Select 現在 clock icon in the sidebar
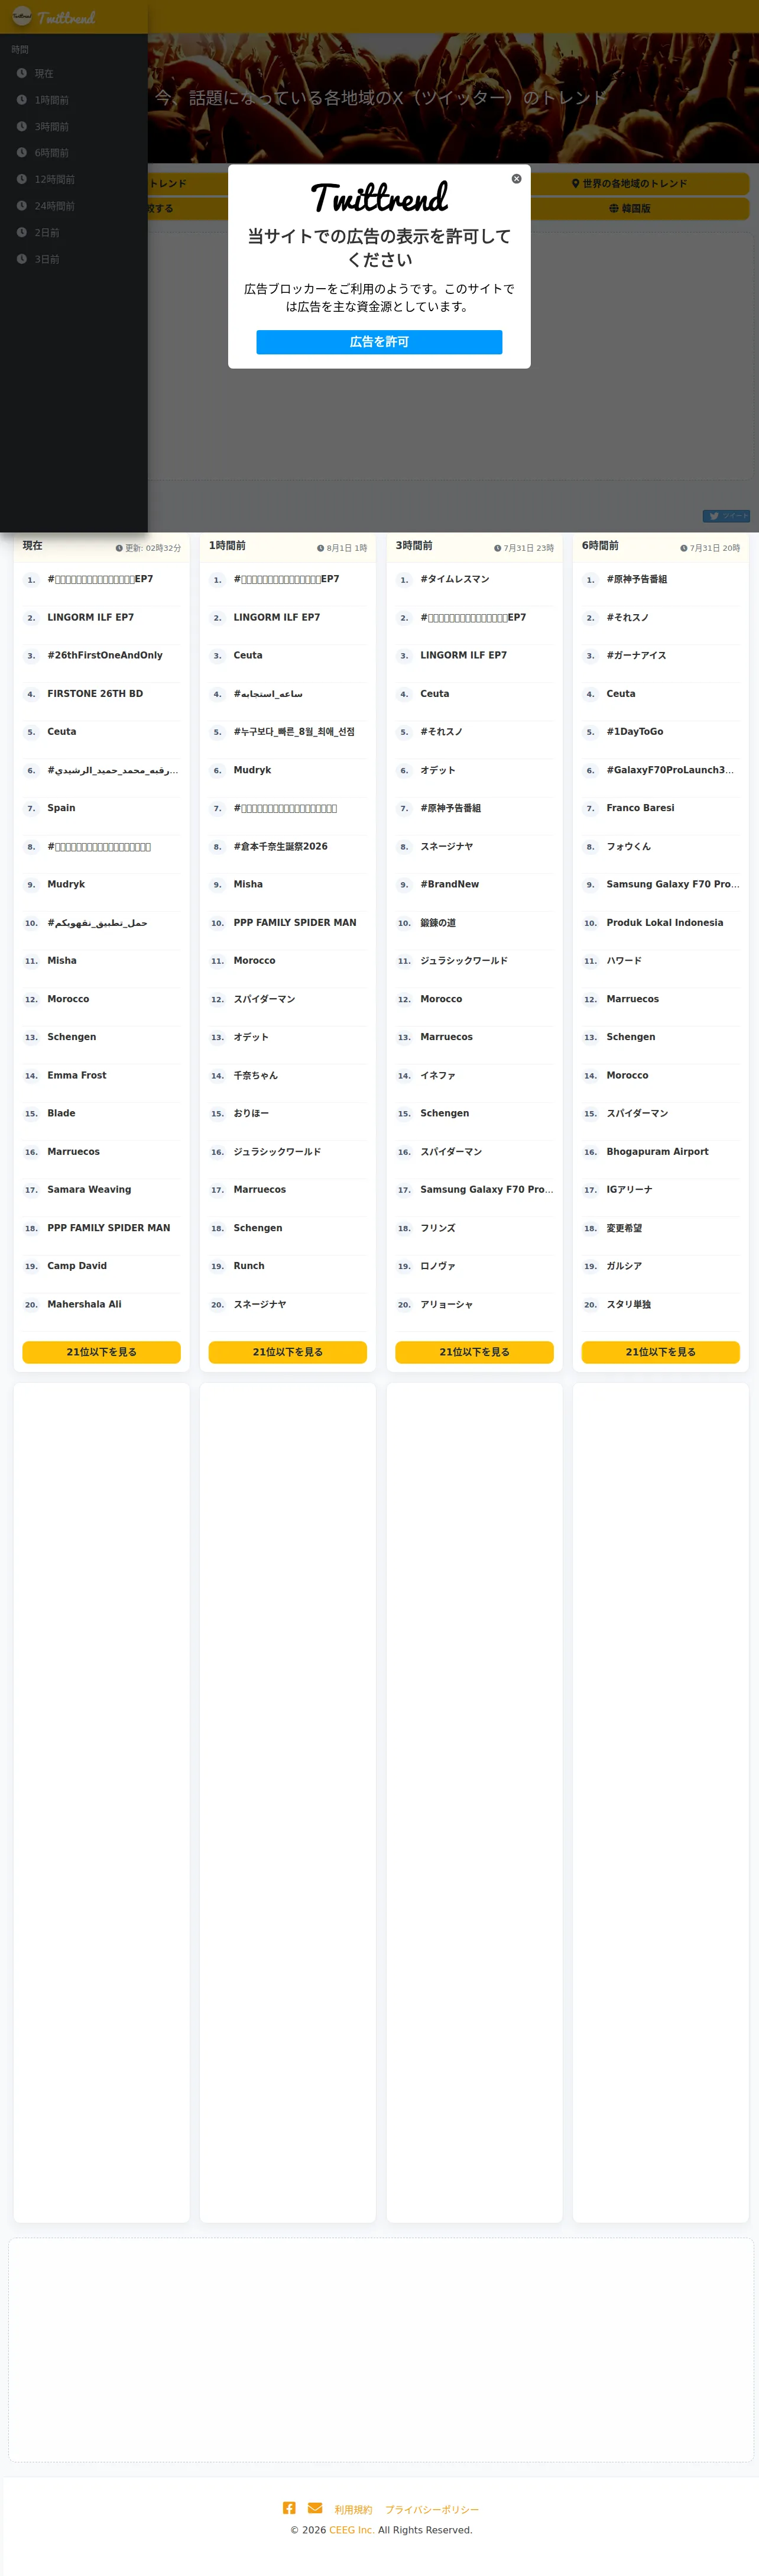759x2576 pixels. tap(22, 73)
